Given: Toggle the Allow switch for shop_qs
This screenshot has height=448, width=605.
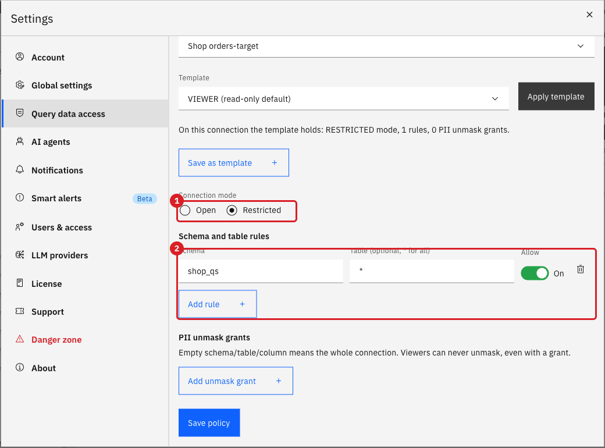Looking at the screenshot, I should pyautogui.click(x=535, y=273).
